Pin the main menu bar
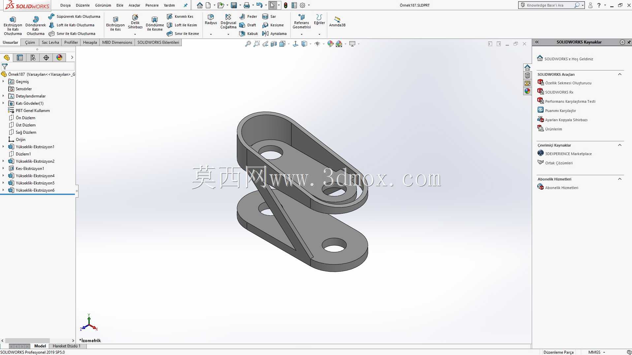The width and height of the screenshot is (632, 355). [185, 5]
